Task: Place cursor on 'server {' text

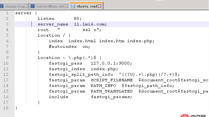Action: tap(26, 13)
